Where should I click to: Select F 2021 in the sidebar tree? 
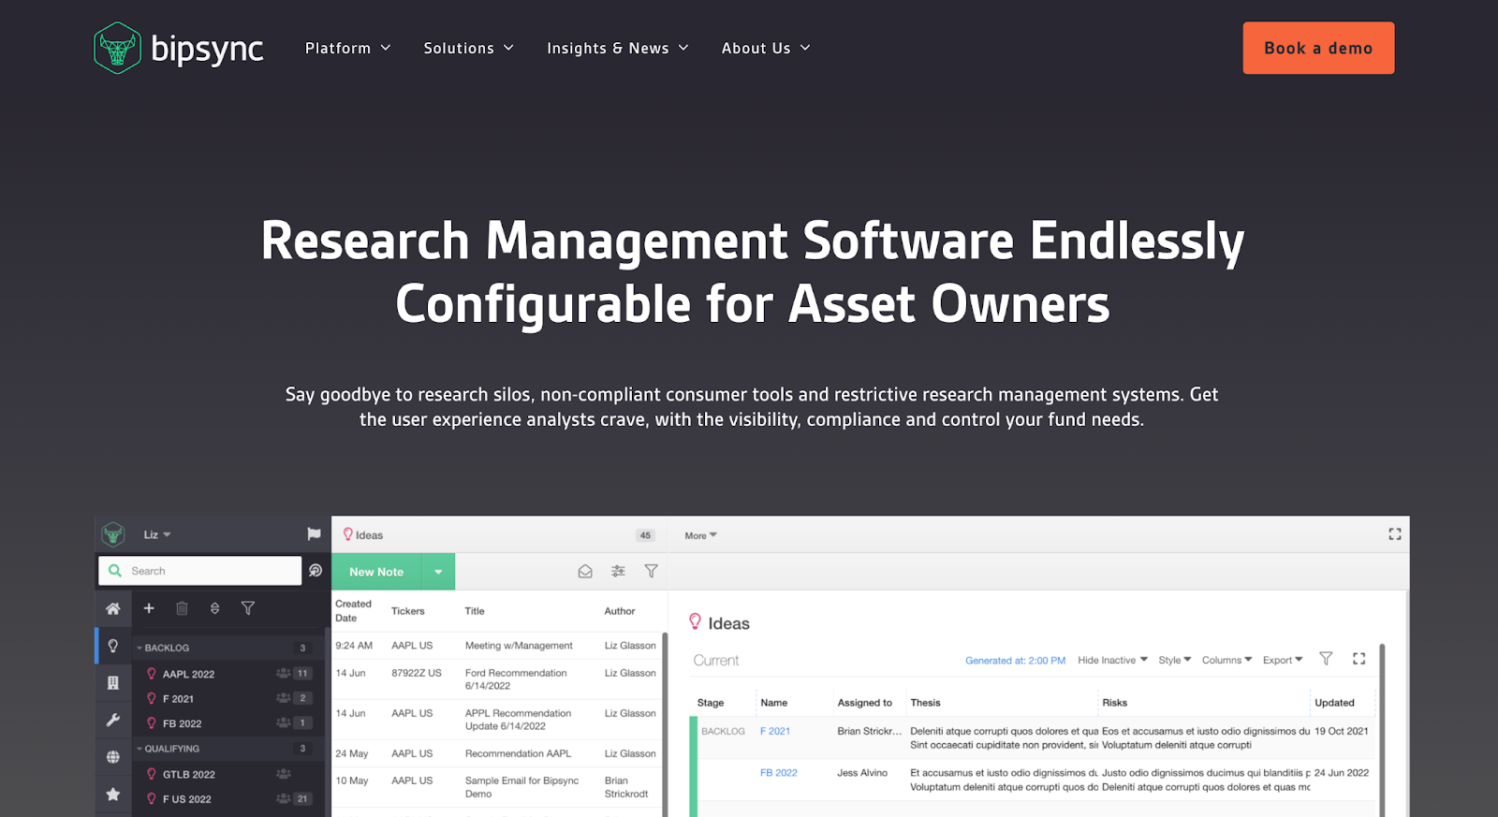(x=178, y=699)
